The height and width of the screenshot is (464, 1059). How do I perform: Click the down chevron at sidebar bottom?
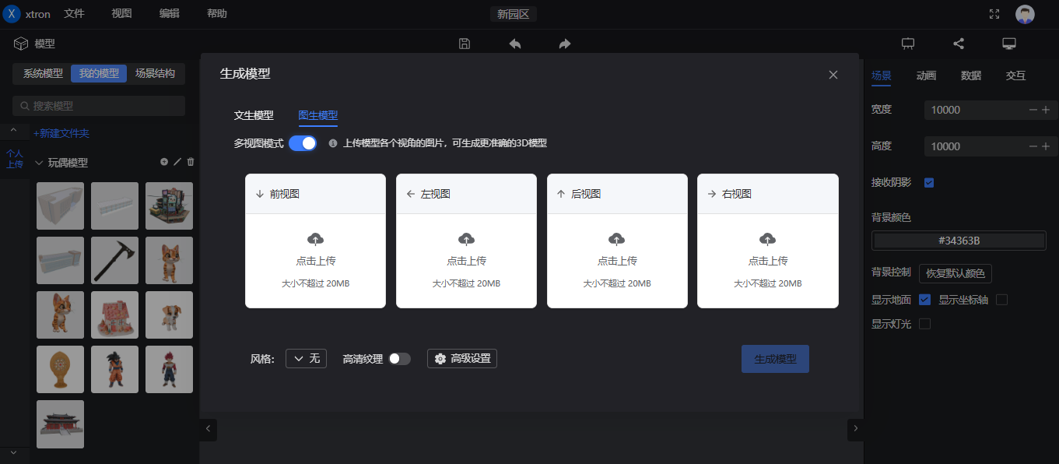pos(13,452)
